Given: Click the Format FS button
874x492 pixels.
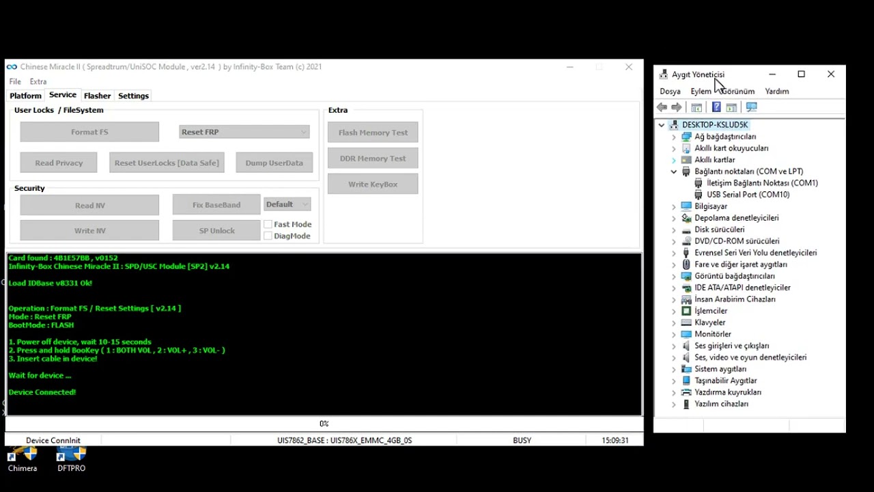Looking at the screenshot, I should point(89,132).
